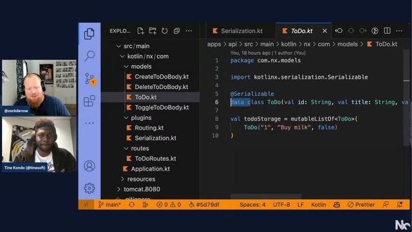Click the editor horizontal scrollbar
The image size is (412, 232).
click(x=266, y=197)
